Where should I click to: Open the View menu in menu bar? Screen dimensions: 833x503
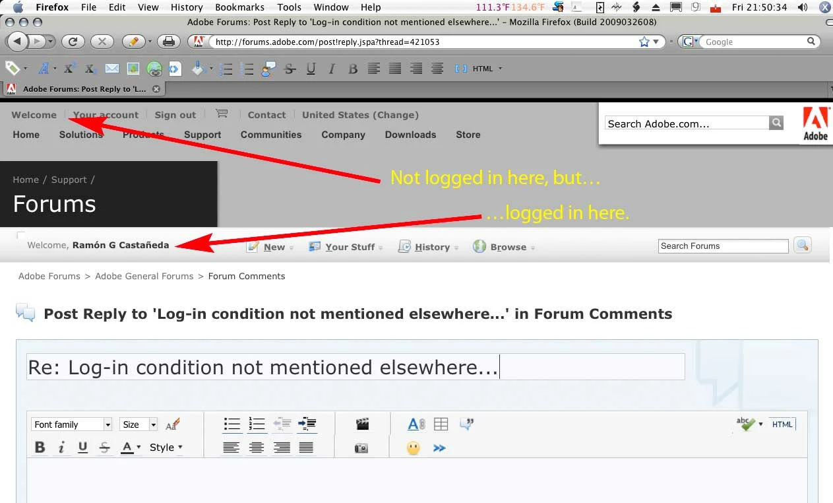[148, 7]
